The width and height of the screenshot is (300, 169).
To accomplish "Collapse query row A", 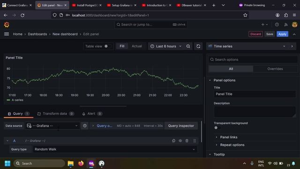I will 7,141.
